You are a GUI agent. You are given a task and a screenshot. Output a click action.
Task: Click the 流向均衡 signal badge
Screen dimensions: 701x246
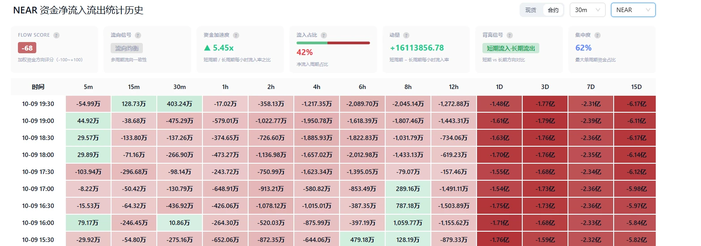[x=127, y=48]
